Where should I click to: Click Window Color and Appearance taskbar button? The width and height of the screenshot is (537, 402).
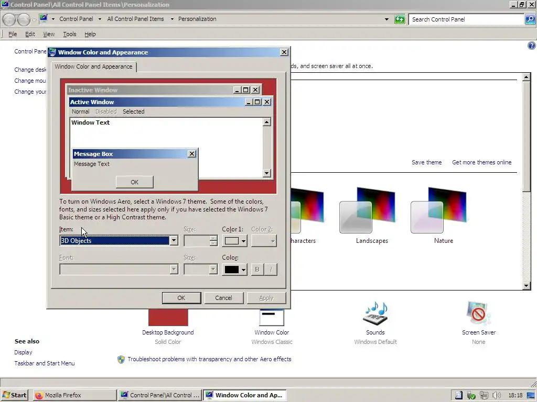244,395
